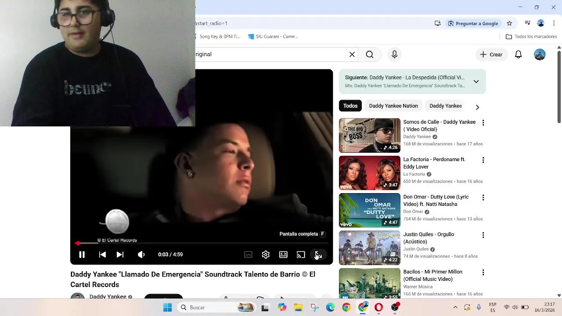
Task: Click the Crear button
Action: (491, 54)
